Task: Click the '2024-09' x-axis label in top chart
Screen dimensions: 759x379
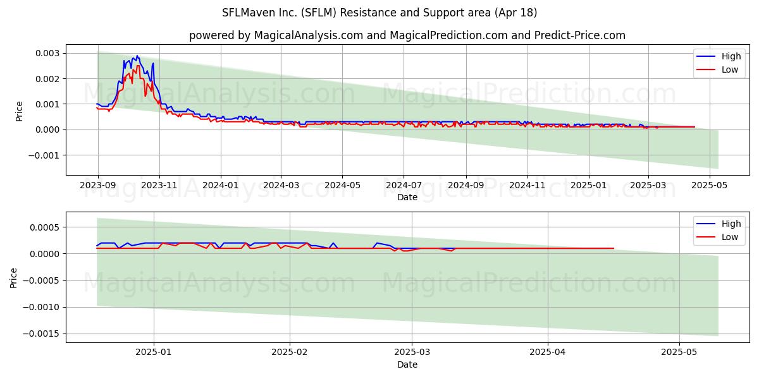Action: point(466,185)
